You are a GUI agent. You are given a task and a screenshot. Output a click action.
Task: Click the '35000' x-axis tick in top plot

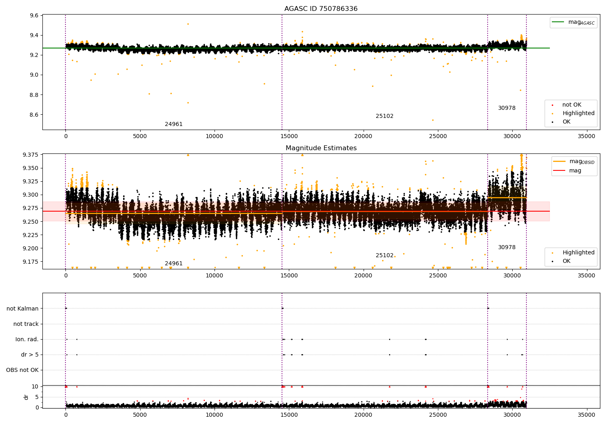coord(587,136)
